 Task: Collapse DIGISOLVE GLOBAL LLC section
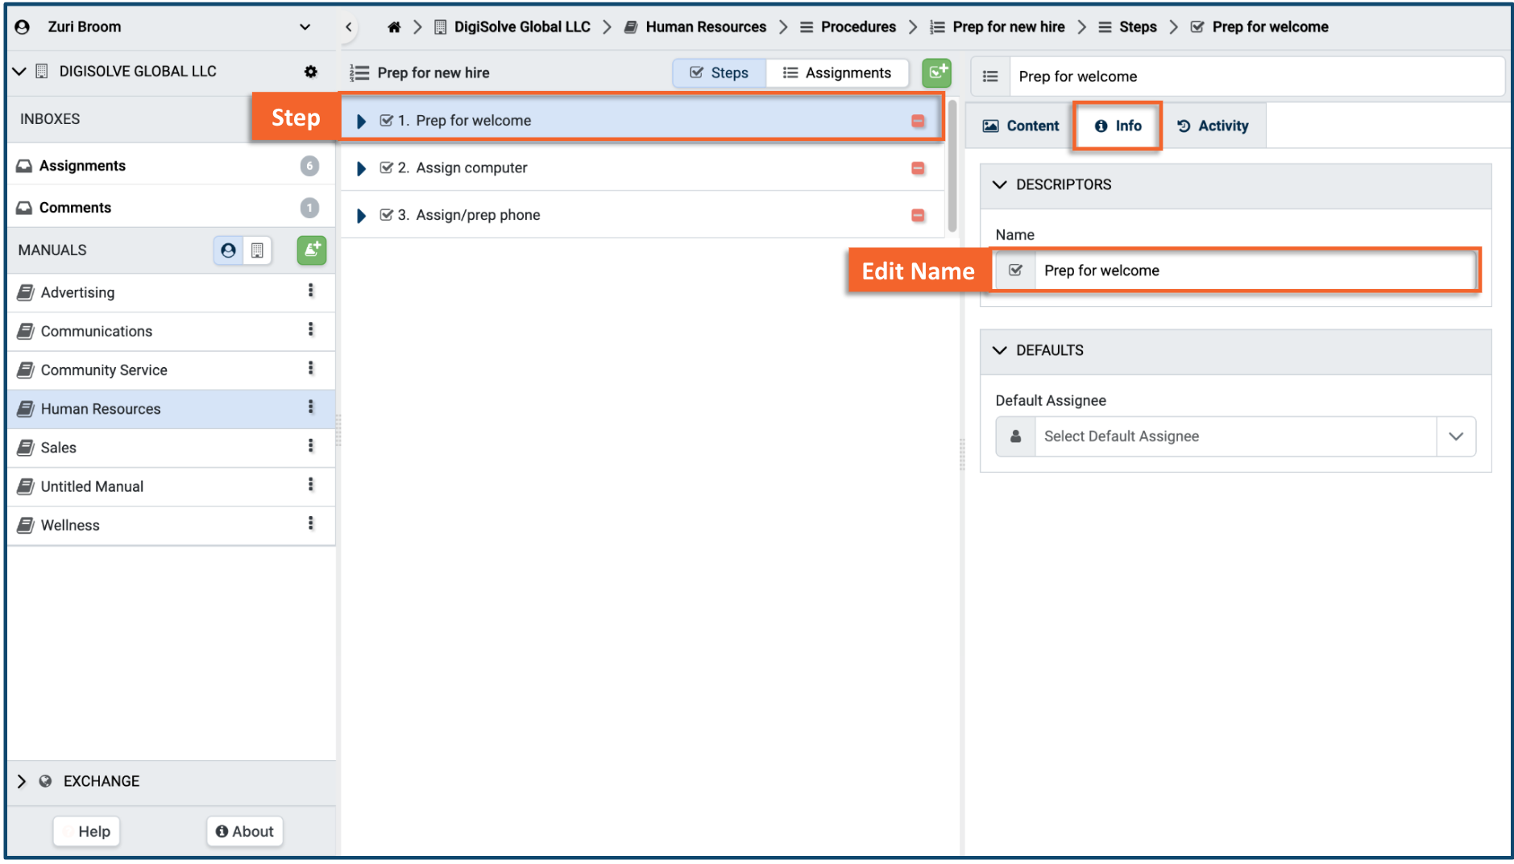[x=20, y=72]
